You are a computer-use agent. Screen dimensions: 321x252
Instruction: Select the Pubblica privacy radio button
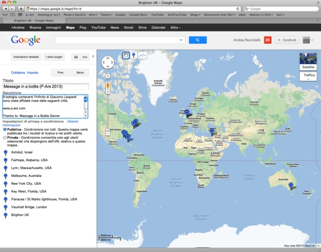(x=5, y=130)
